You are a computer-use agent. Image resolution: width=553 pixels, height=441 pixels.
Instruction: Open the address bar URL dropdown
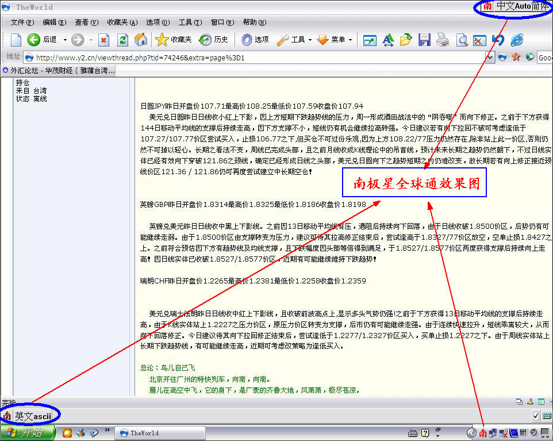coord(490,57)
